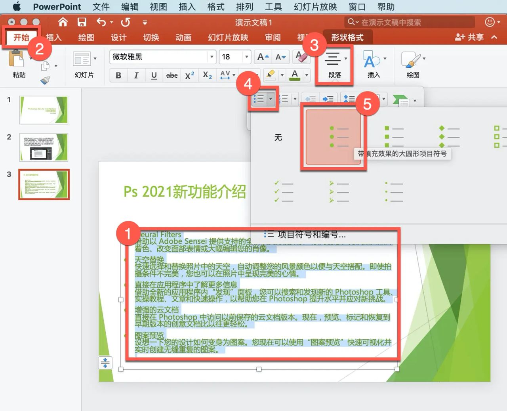507x411 pixels.
Task: Open the bullets style dropdown arrow
Action: [x=271, y=99]
